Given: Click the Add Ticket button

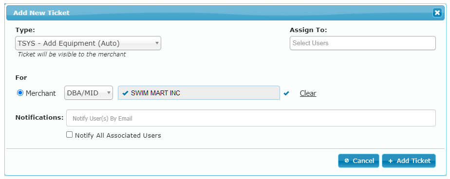Looking at the screenshot, I should (409, 161).
